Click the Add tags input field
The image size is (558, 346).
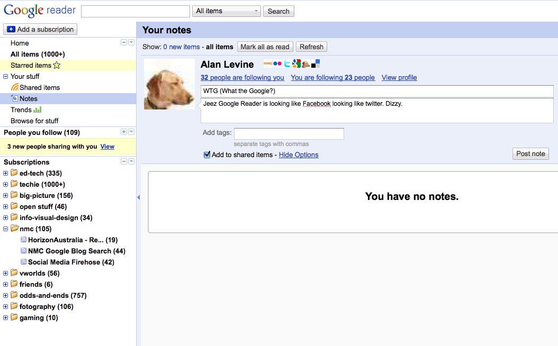click(x=289, y=134)
